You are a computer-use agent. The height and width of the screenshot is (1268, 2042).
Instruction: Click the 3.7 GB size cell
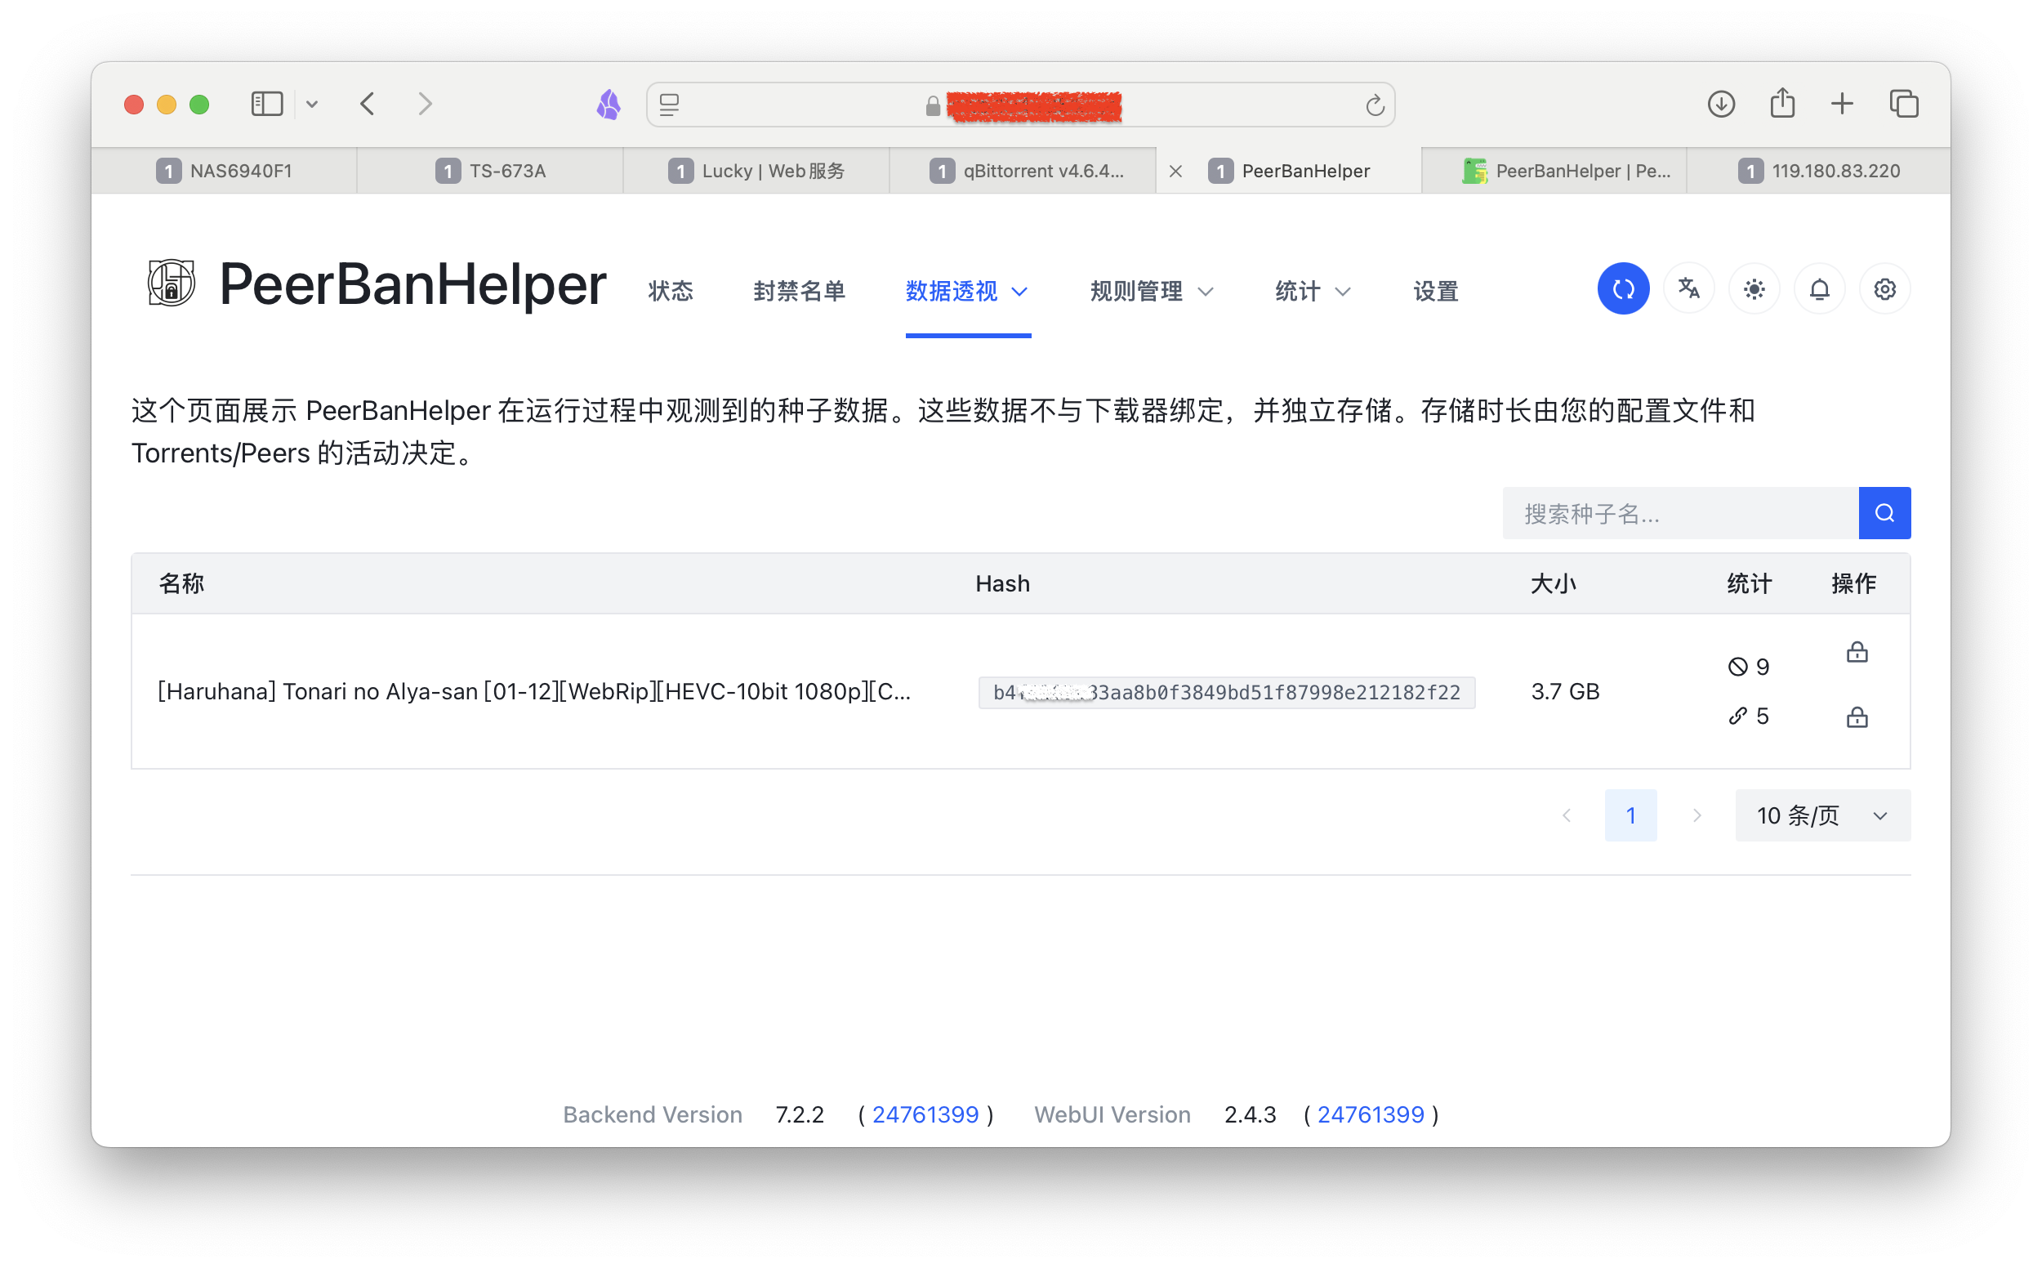pos(1565,692)
